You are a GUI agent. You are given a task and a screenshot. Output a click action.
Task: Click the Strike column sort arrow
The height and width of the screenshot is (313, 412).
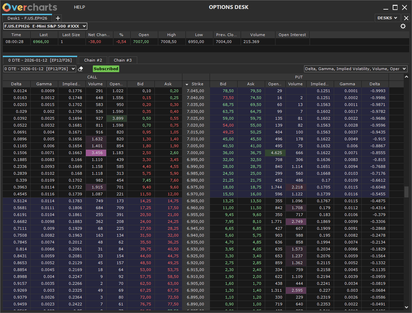pos(187,84)
